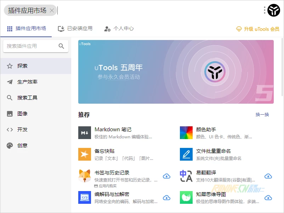284x213 pixels.
Task: Open the three-dot more options menu
Action: [x=265, y=10]
